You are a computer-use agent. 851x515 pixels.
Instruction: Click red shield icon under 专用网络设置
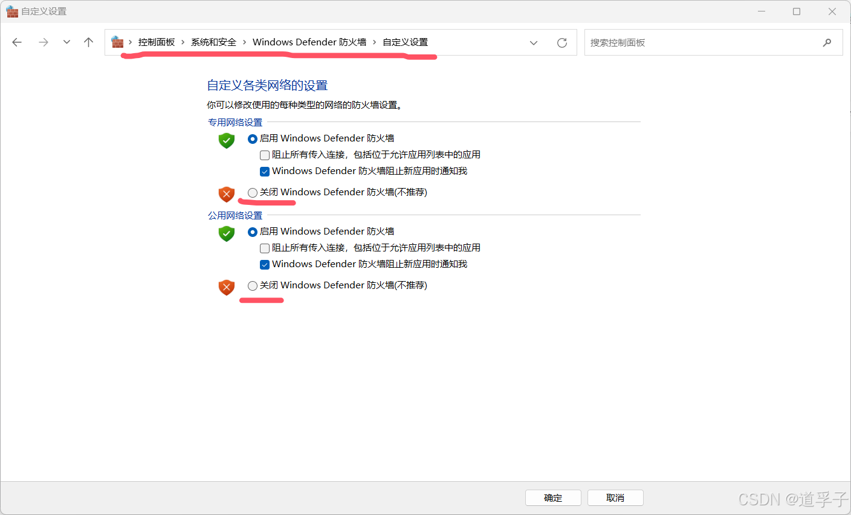[227, 194]
